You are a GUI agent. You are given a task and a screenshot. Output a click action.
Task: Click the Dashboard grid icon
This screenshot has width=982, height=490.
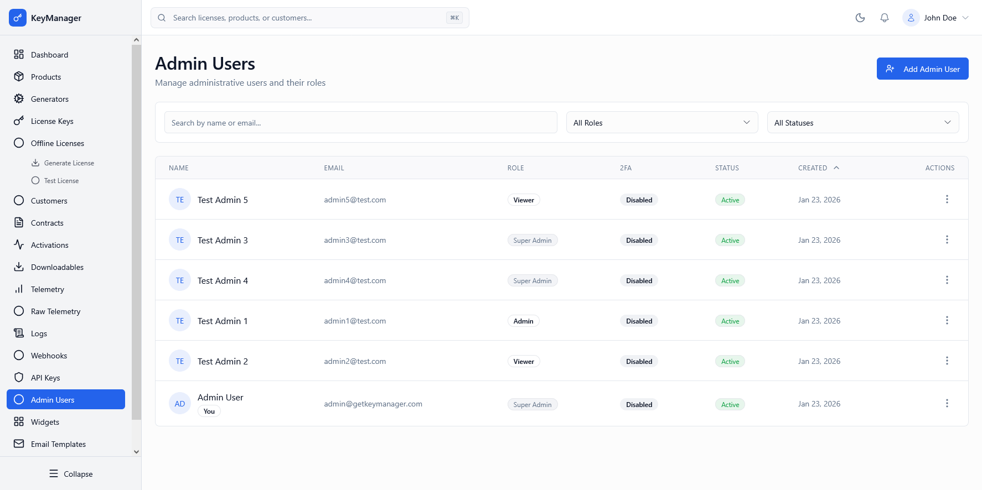tap(19, 54)
